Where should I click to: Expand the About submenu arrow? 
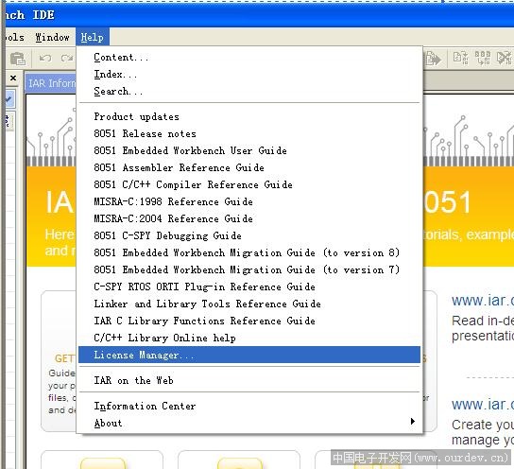(x=413, y=422)
